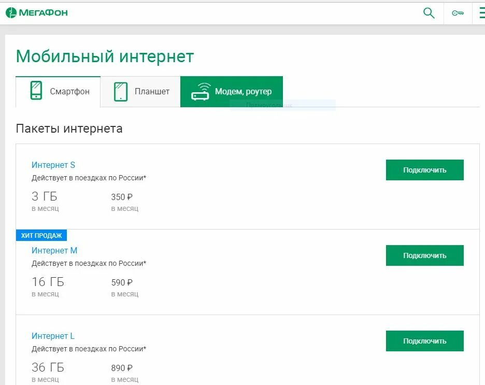Open the hamburger menu icon
The width and height of the screenshot is (485, 385).
[x=482, y=13]
